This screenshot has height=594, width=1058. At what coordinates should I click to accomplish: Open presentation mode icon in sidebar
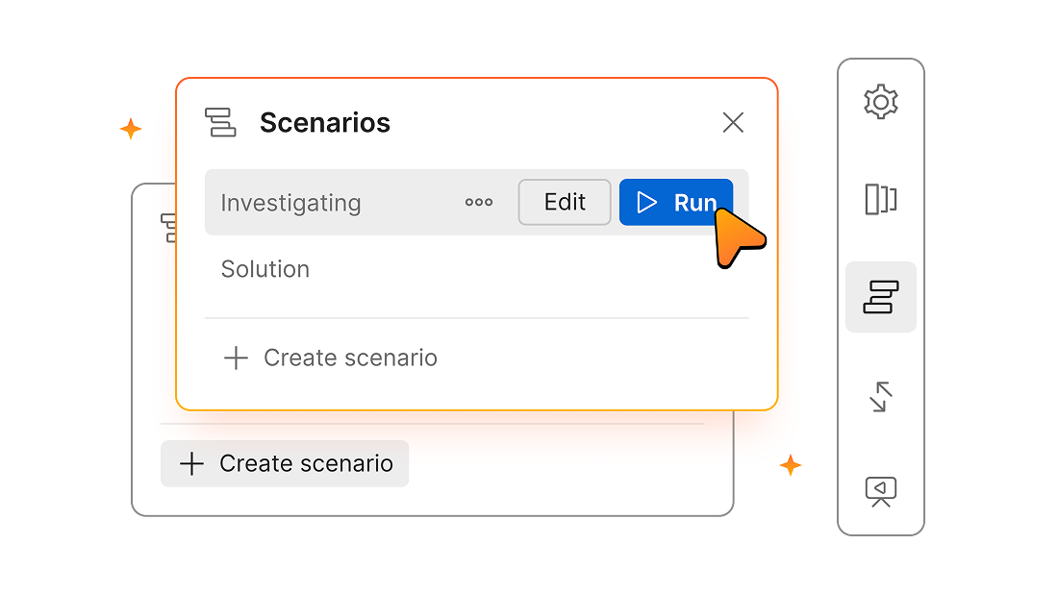[x=880, y=491]
